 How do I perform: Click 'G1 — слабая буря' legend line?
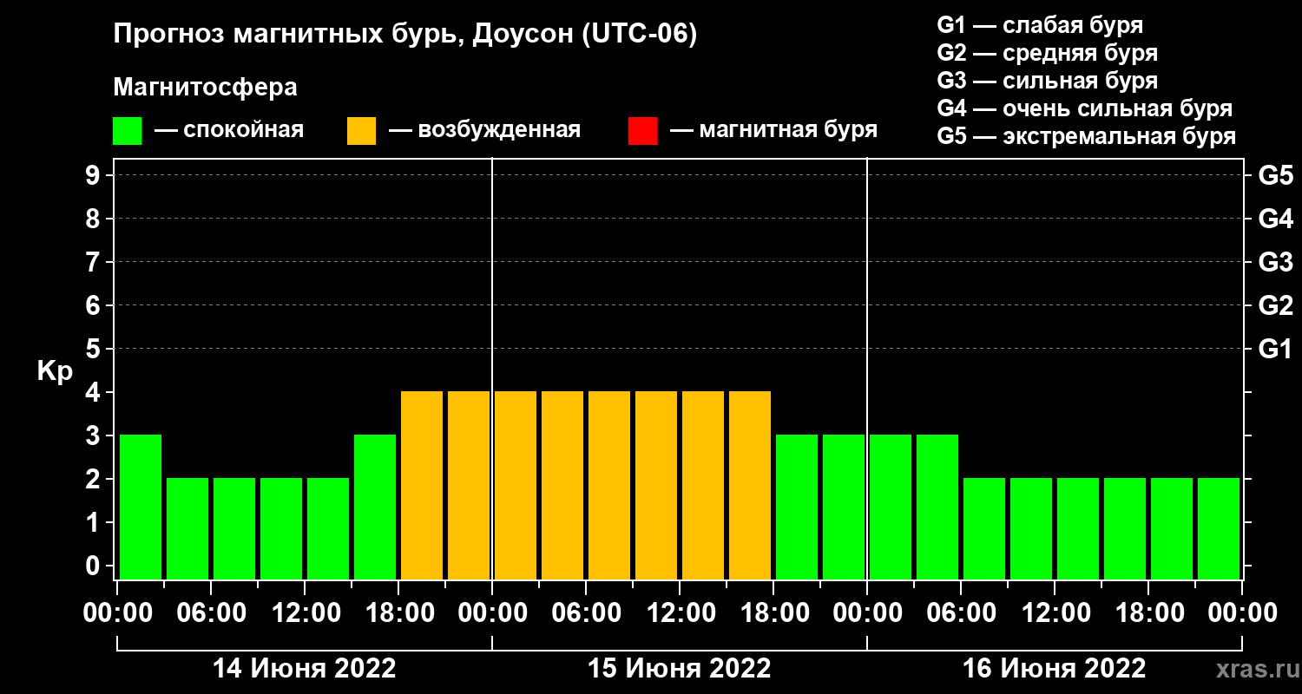(x=1040, y=24)
